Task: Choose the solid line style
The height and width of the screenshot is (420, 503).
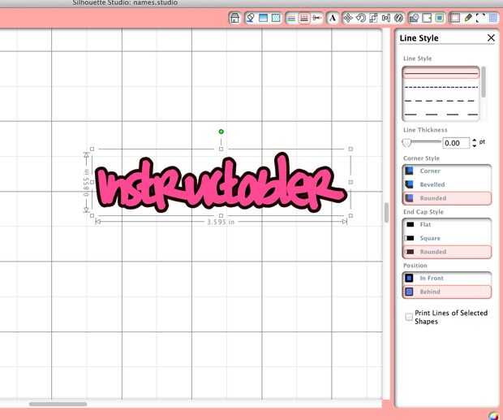Action: point(441,74)
